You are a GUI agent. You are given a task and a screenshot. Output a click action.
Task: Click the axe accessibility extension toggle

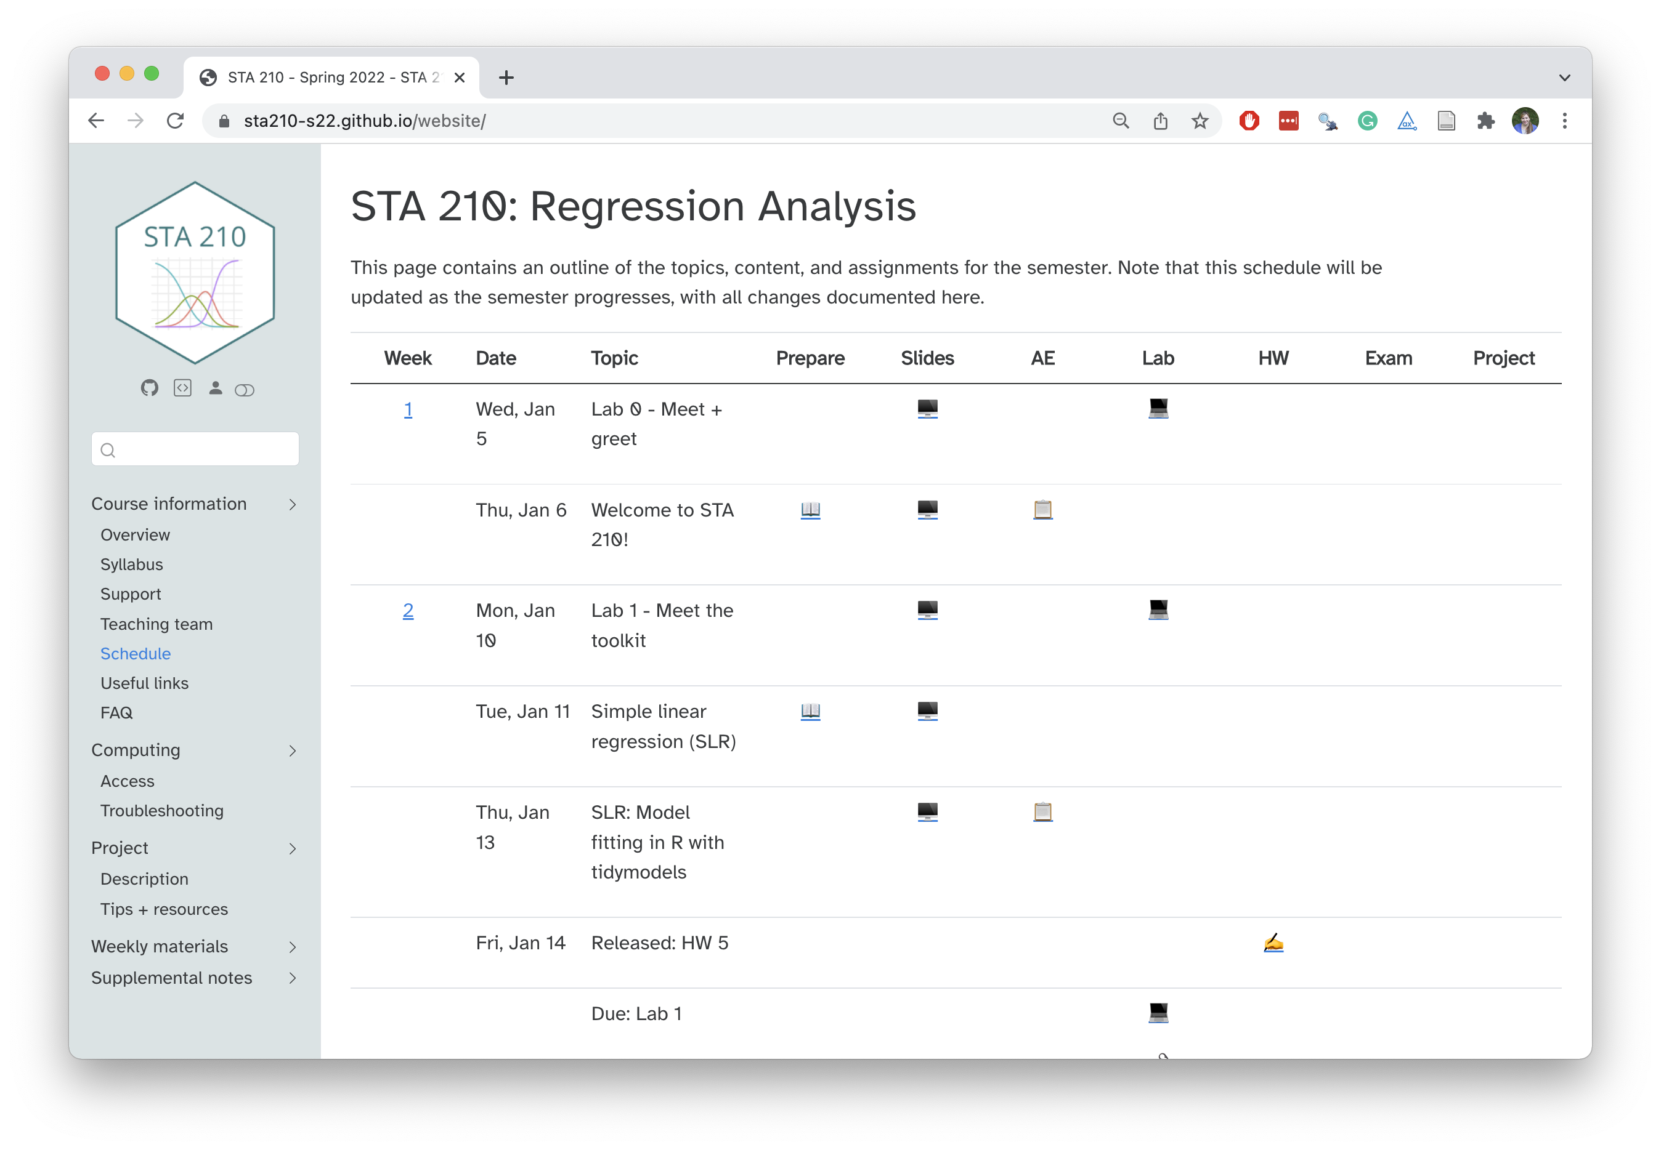(x=1407, y=121)
